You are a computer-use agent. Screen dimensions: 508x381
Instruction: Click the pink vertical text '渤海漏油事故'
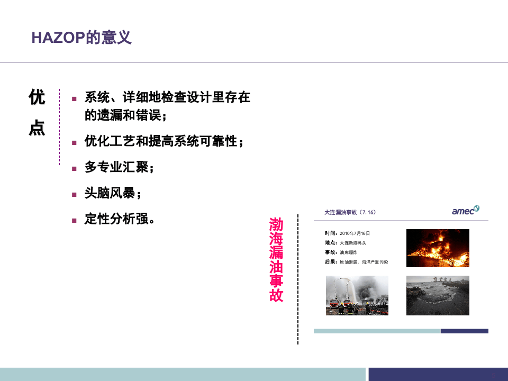click(276, 259)
